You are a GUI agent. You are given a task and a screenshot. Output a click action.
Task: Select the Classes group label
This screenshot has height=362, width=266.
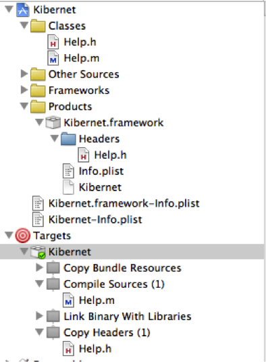click(x=67, y=26)
